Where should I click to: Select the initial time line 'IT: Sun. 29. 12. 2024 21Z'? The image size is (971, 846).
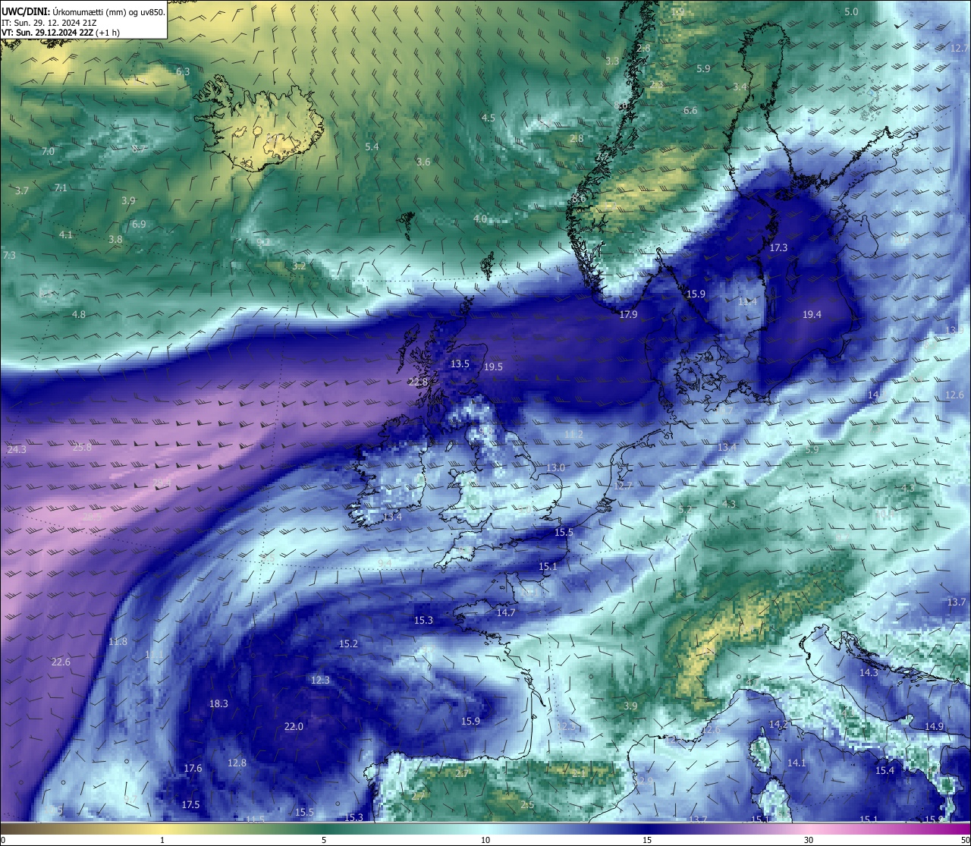tap(49, 23)
